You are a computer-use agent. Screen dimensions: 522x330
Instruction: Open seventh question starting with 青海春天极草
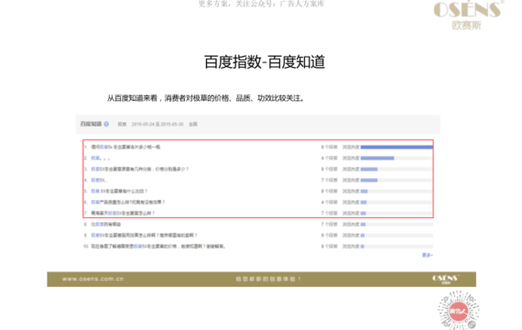click(x=123, y=213)
